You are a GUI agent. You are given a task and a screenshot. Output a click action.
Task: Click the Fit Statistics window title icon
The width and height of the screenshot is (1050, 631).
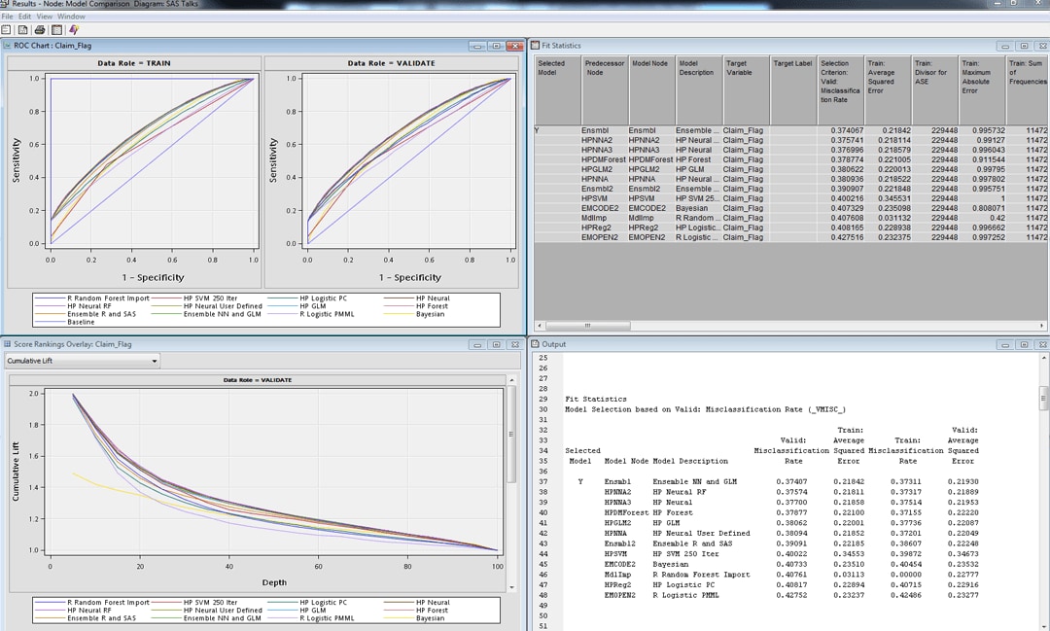[535, 46]
